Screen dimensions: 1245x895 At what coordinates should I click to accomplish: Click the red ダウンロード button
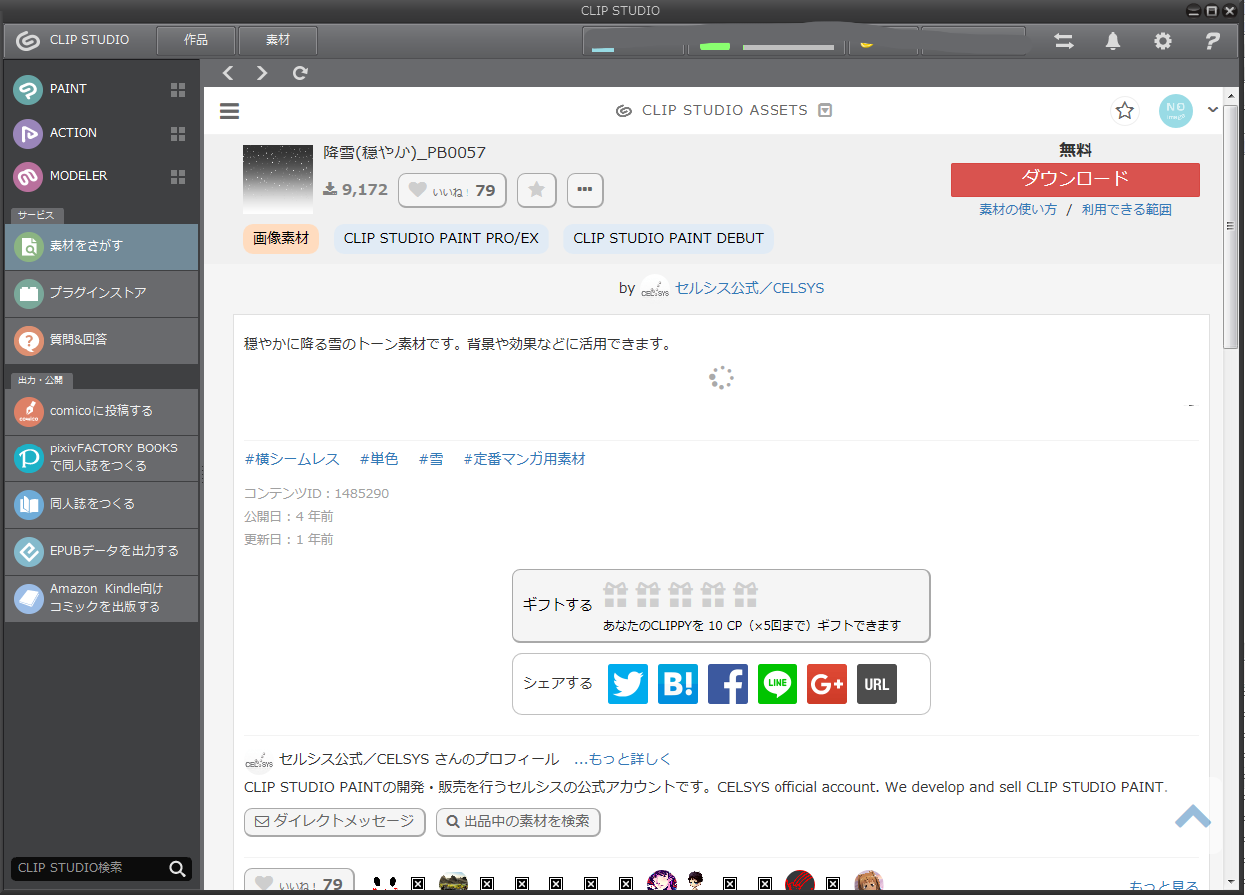[1075, 180]
